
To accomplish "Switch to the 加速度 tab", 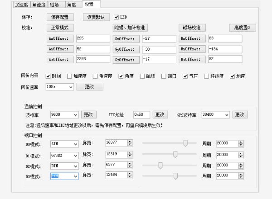I will coord(22,5).
